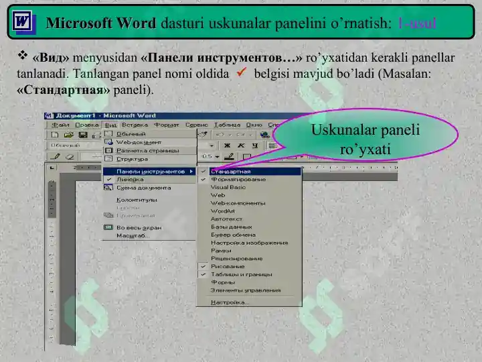
Task: Click the Print icon beside Save
Action: tap(96, 135)
